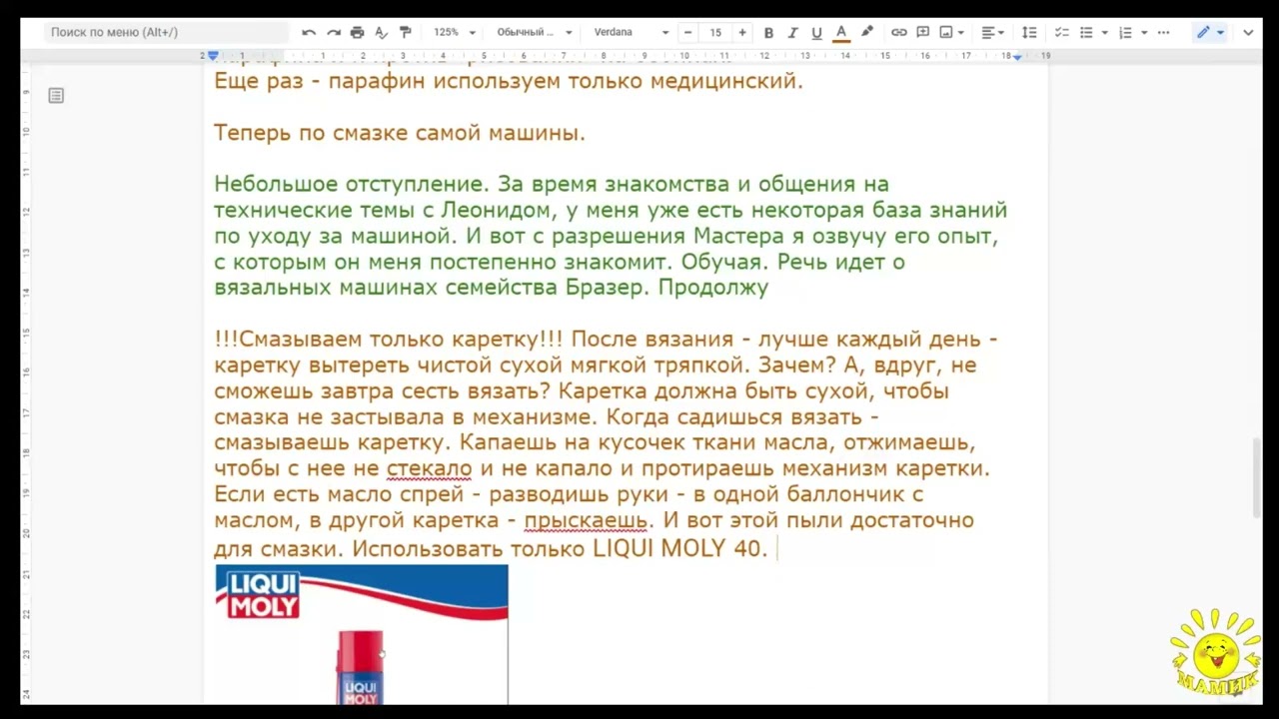The width and height of the screenshot is (1279, 719).
Task: Open line and paragraph spacing
Action: pyautogui.click(x=1029, y=32)
